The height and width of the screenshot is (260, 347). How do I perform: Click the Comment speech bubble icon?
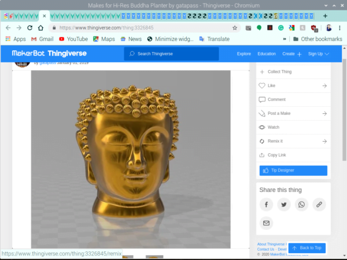(262, 99)
